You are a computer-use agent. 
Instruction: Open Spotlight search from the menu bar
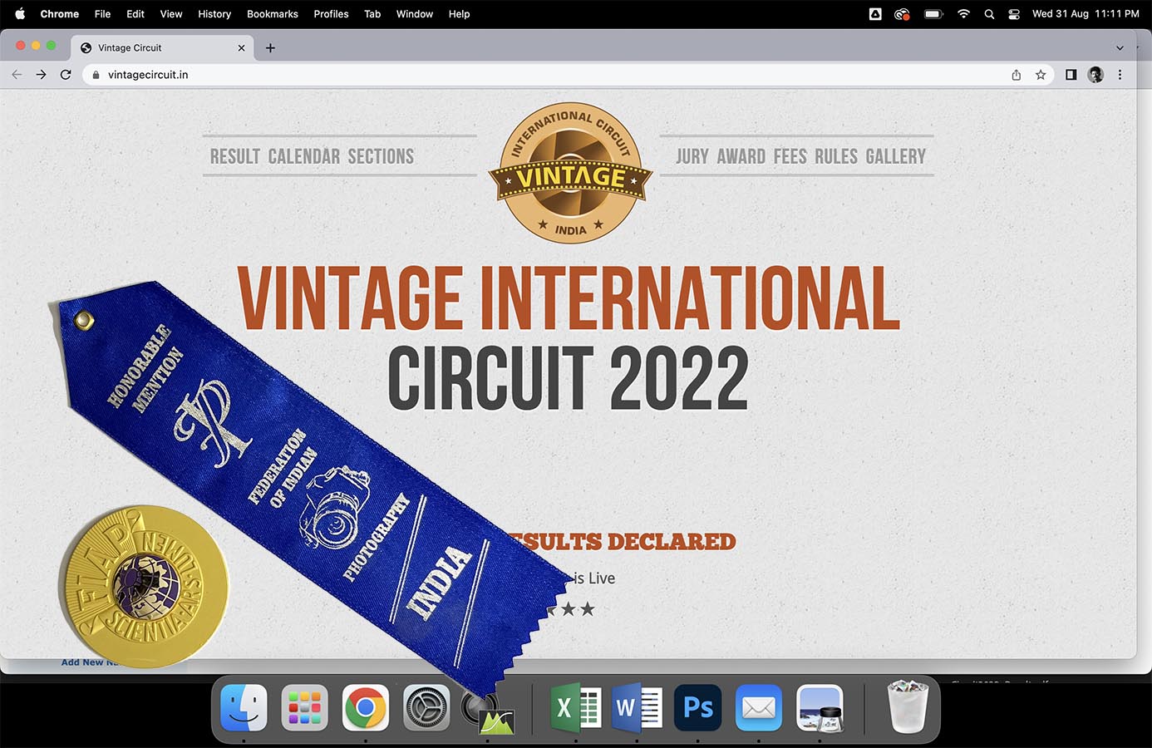[989, 13]
